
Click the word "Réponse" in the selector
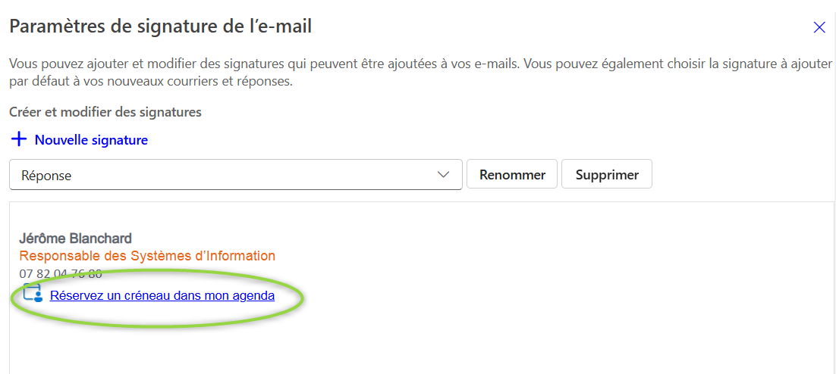coord(46,175)
